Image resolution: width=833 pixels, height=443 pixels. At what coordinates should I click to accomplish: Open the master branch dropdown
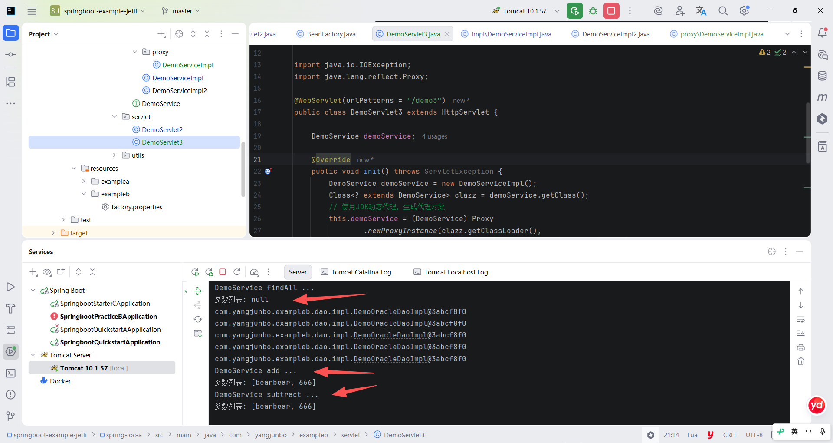[180, 11]
